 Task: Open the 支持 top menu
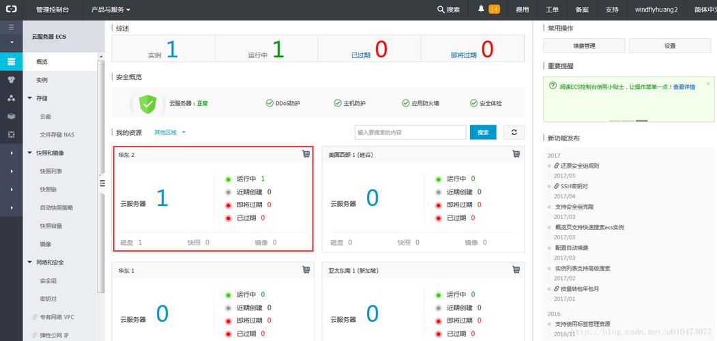tap(612, 10)
